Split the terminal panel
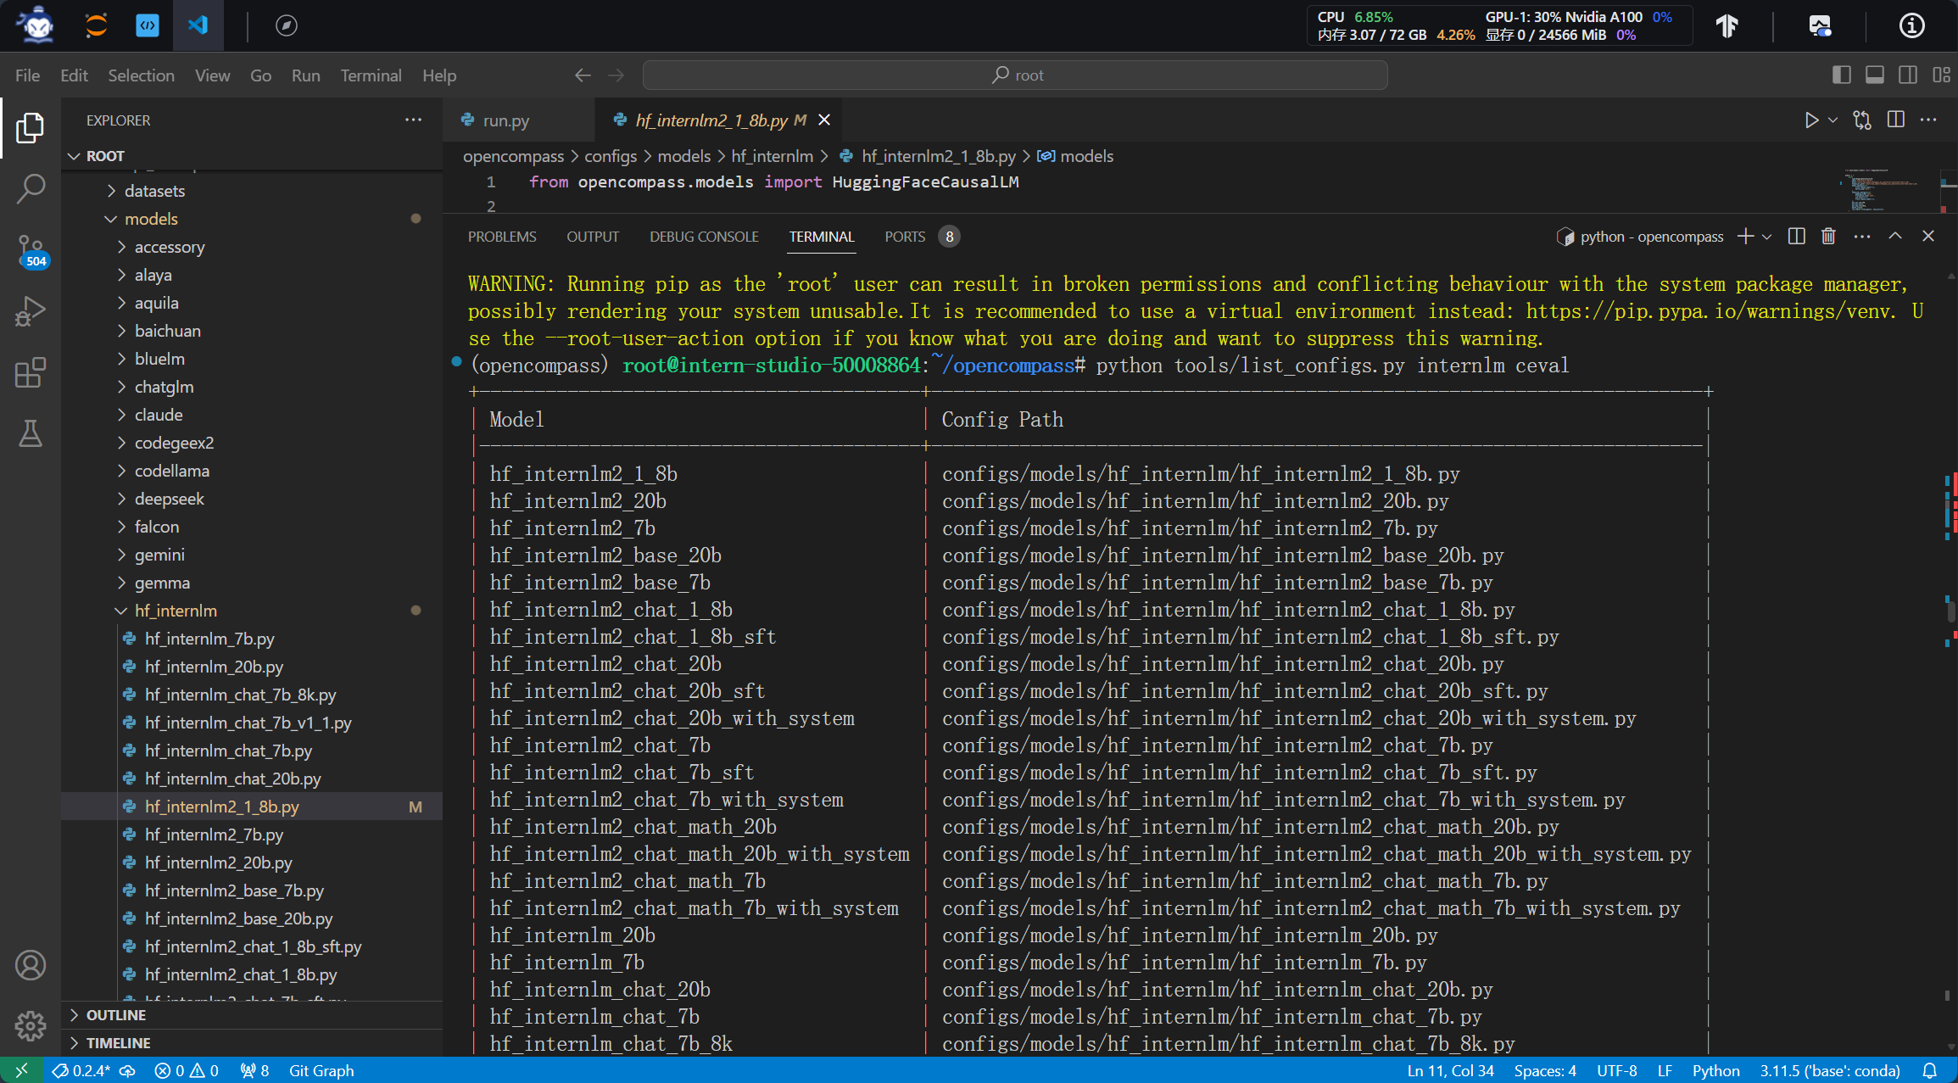Image resolution: width=1958 pixels, height=1083 pixels. [1796, 237]
